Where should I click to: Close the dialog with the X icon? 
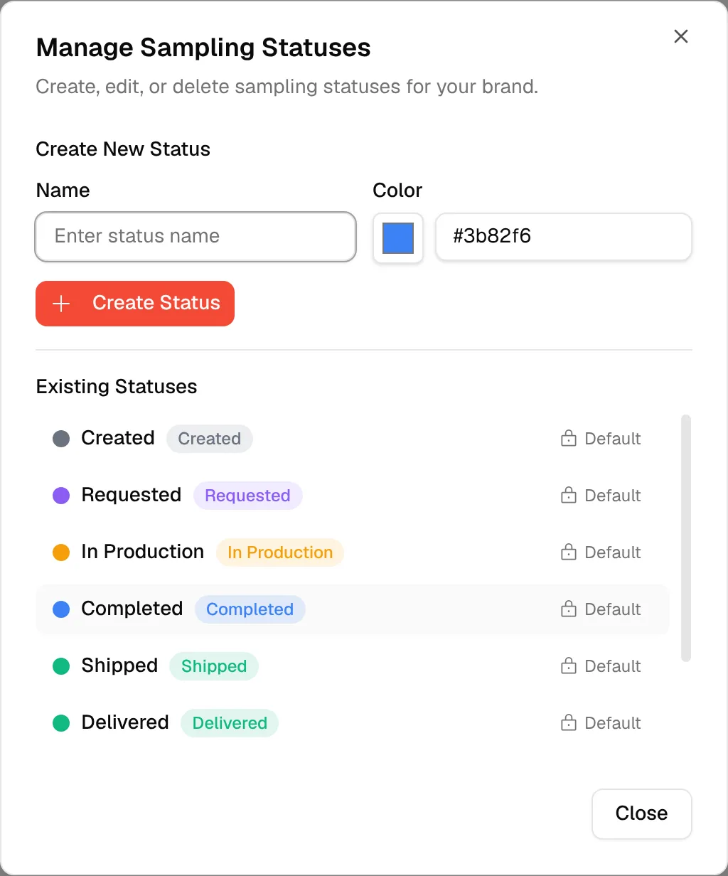pyautogui.click(x=681, y=36)
